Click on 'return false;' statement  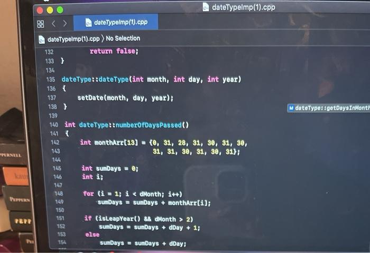pyautogui.click(x=114, y=51)
